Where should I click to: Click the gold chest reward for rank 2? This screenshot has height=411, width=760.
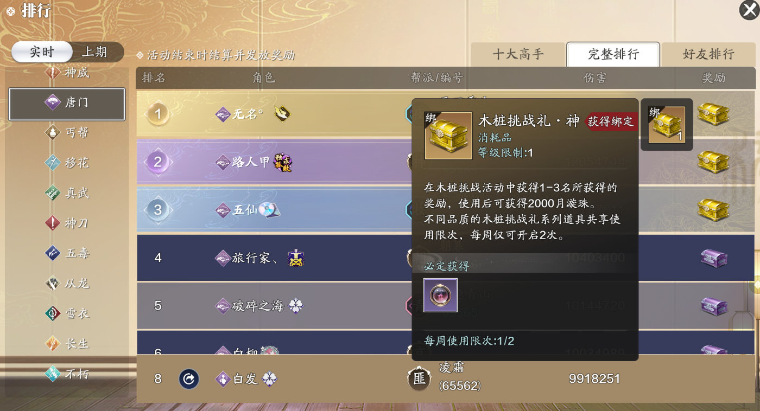click(713, 162)
